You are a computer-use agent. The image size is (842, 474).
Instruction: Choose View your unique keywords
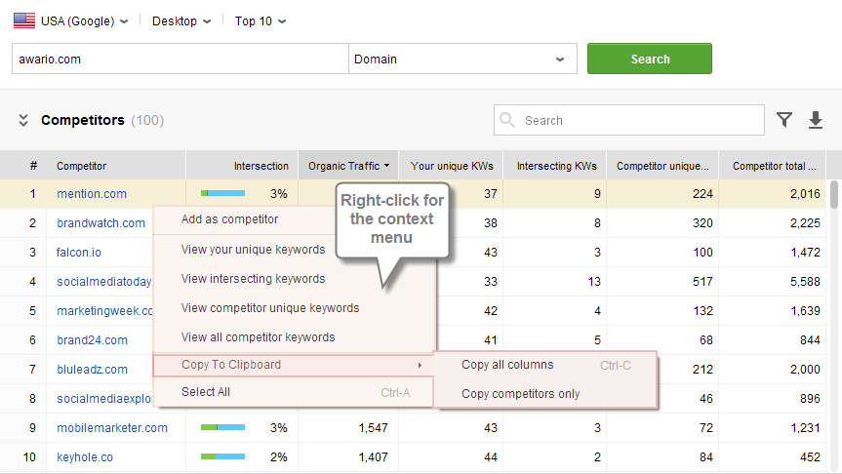coord(253,250)
